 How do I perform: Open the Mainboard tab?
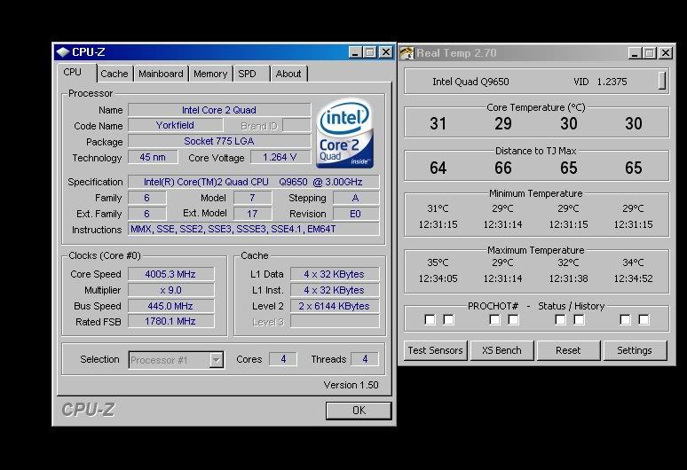pyautogui.click(x=161, y=74)
